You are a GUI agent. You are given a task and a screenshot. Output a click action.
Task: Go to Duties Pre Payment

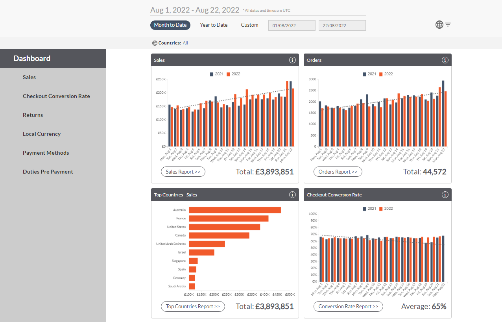point(48,172)
